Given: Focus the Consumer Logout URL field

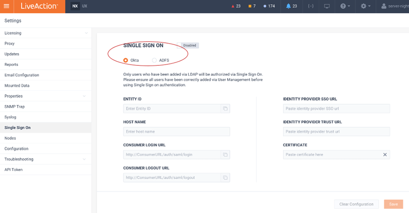Looking at the screenshot, I should [172, 177].
